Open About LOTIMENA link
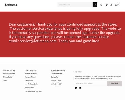The width and height of the screenshot is (125, 100). pyautogui.click(x=9, y=73)
